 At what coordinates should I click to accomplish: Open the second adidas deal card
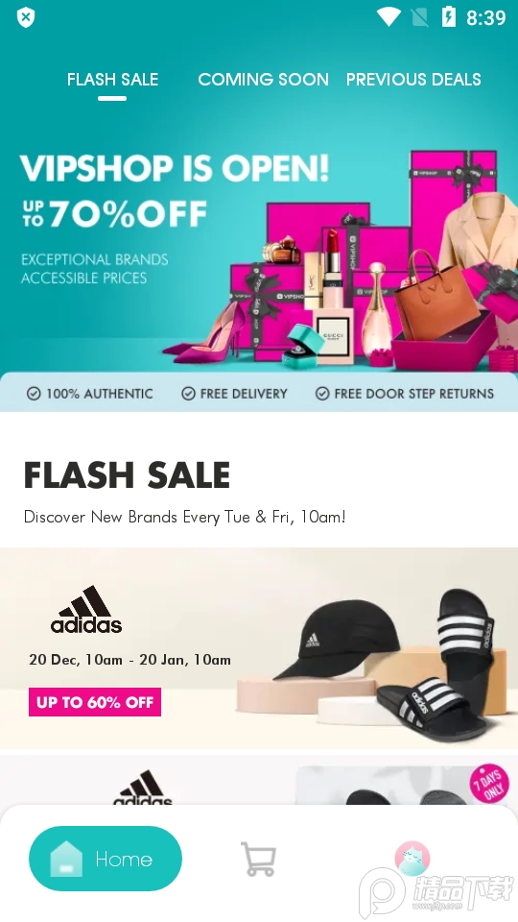pos(259,780)
